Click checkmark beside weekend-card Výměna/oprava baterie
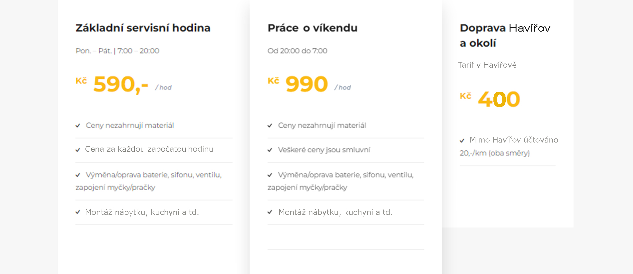 coord(270,175)
